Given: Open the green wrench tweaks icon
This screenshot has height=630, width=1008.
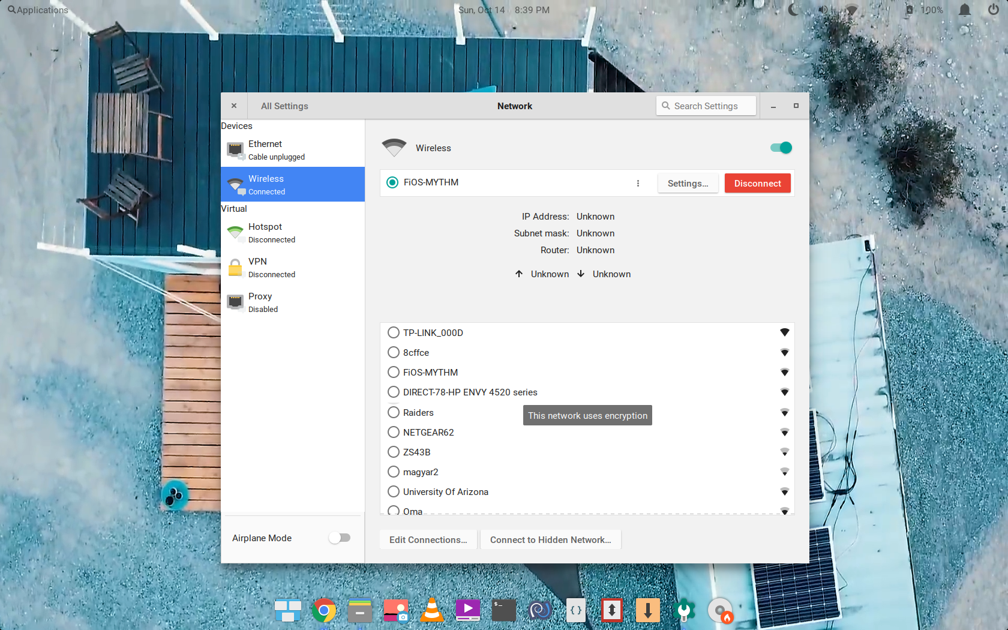Looking at the screenshot, I should point(684,611).
